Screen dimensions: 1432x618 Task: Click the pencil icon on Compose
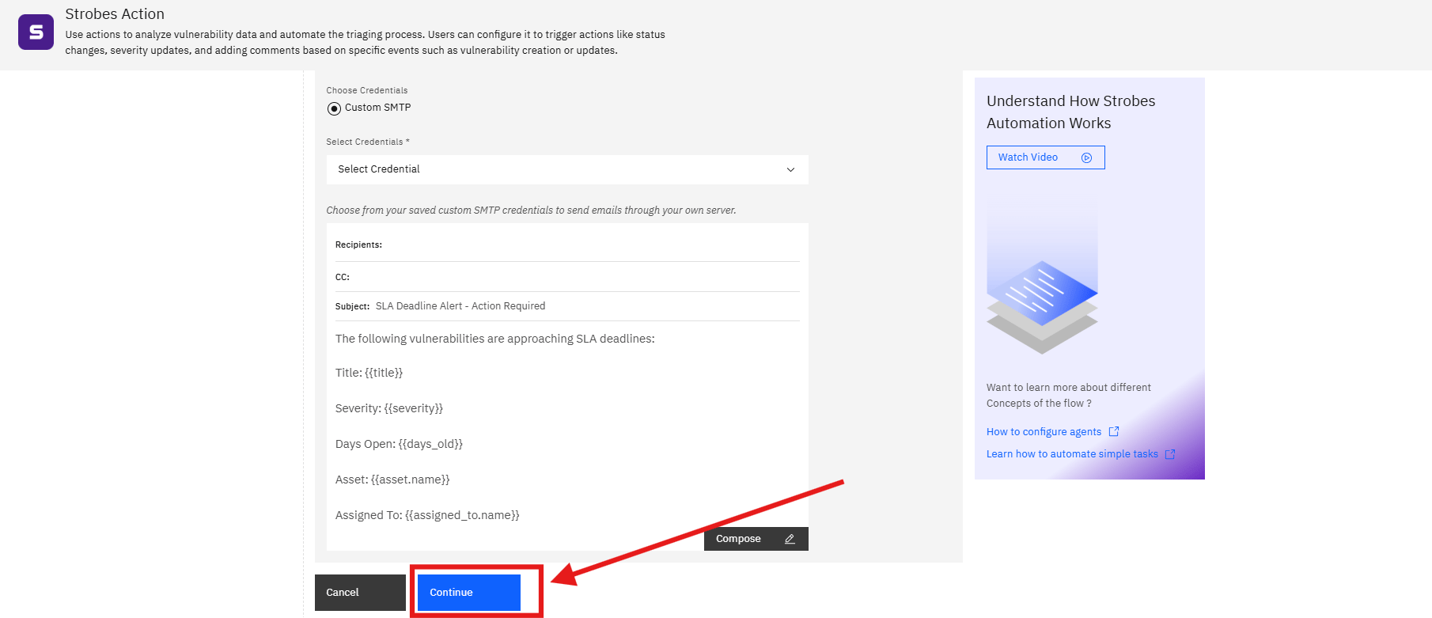tap(790, 539)
